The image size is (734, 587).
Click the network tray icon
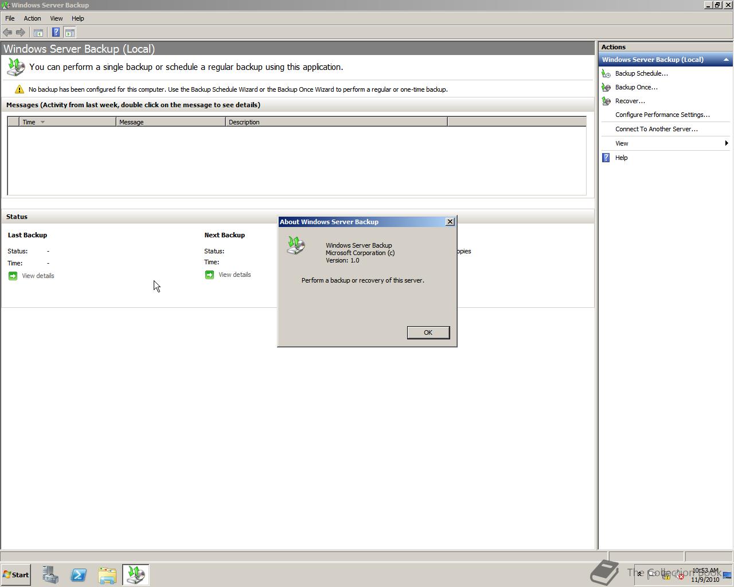(x=666, y=575)
